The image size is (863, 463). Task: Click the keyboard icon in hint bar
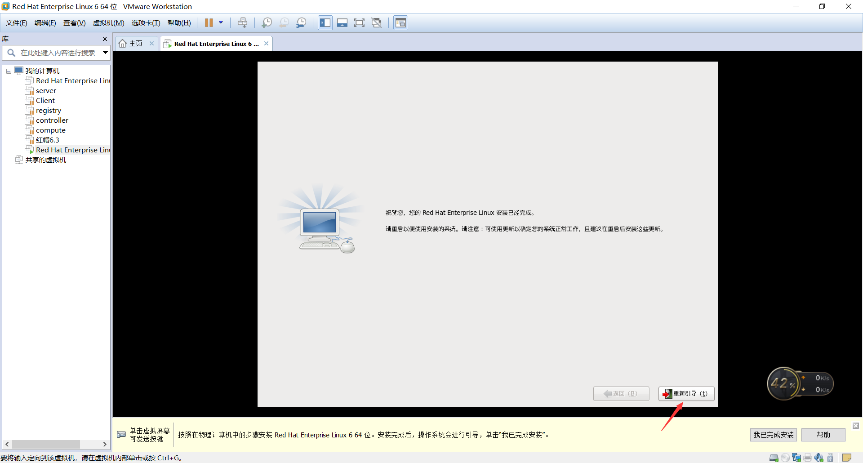pyautogui.click(x=121, y=435)
